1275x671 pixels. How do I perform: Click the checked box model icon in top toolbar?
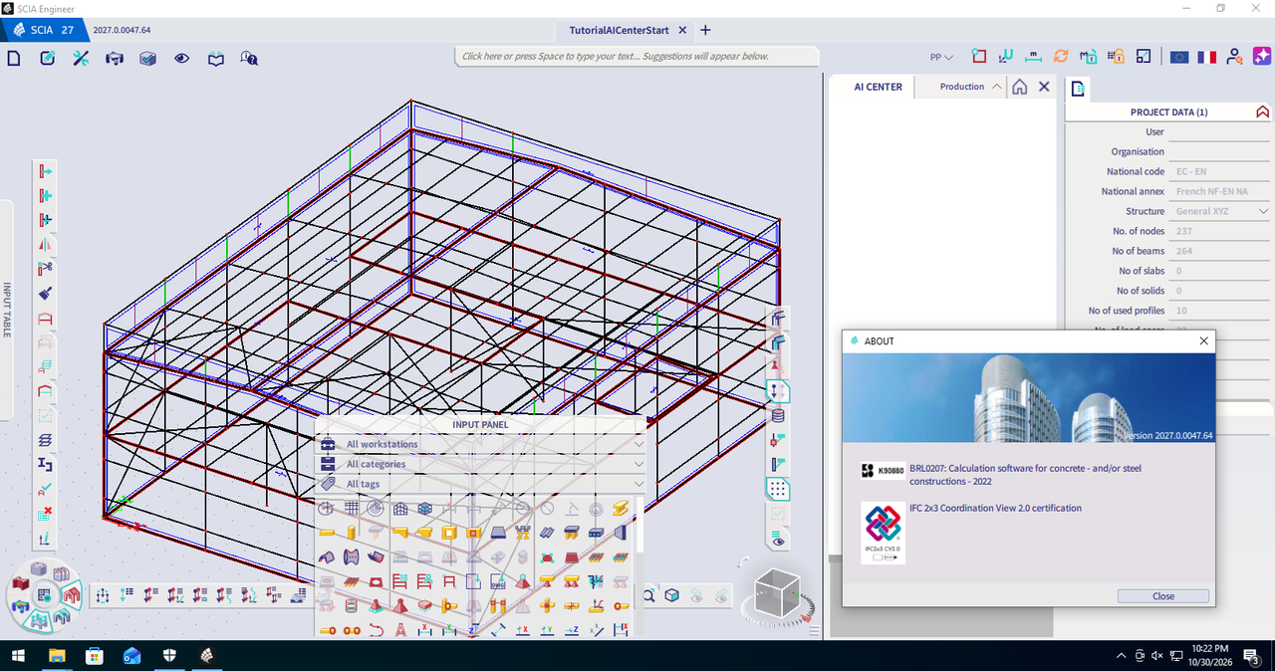point(147,58)
